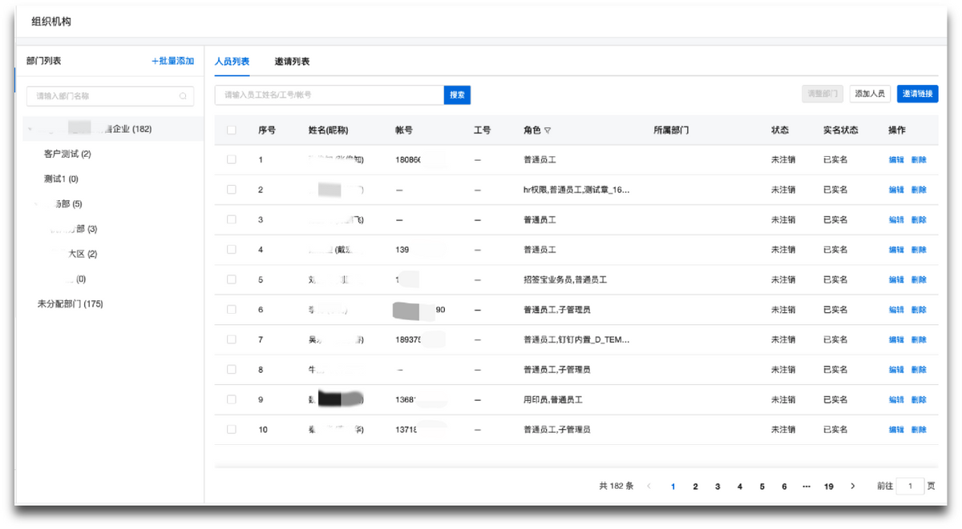Focus the employee name/工号/帐号 search field
Screen dimensions: 962x529
(329, 95)
